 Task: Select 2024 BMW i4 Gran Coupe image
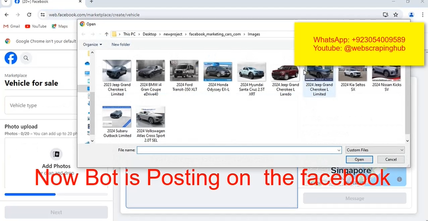pyautogui.click(x=151, y=78)
